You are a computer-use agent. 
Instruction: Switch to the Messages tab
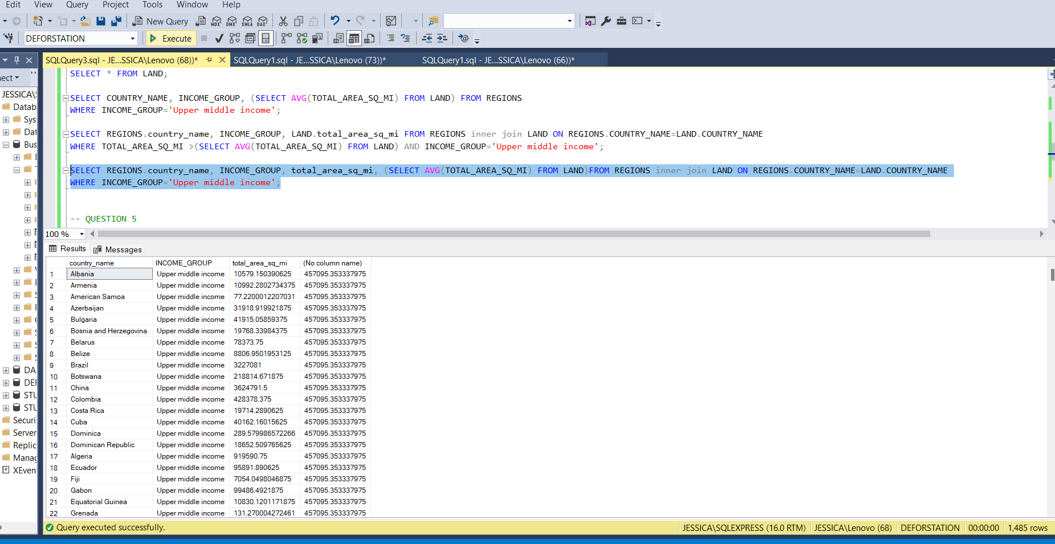coord(123,249)
